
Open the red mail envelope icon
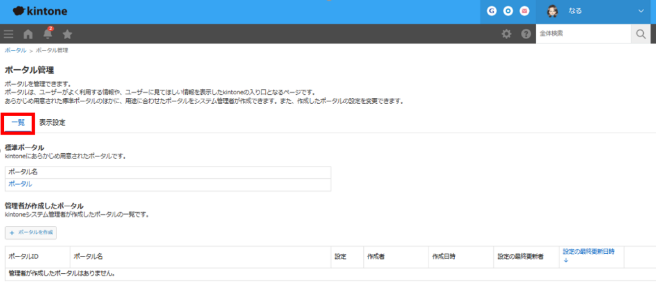tap(525, 11)
